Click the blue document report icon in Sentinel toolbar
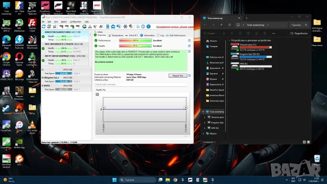 pos(108,27)
